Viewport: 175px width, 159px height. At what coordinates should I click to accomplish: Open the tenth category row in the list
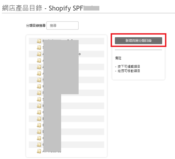(x=66, y=99)
